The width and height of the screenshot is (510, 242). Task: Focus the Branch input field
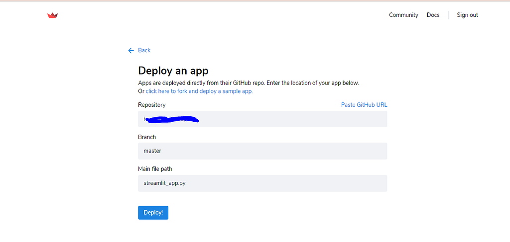pyautogui.click(x=262, y=151)
